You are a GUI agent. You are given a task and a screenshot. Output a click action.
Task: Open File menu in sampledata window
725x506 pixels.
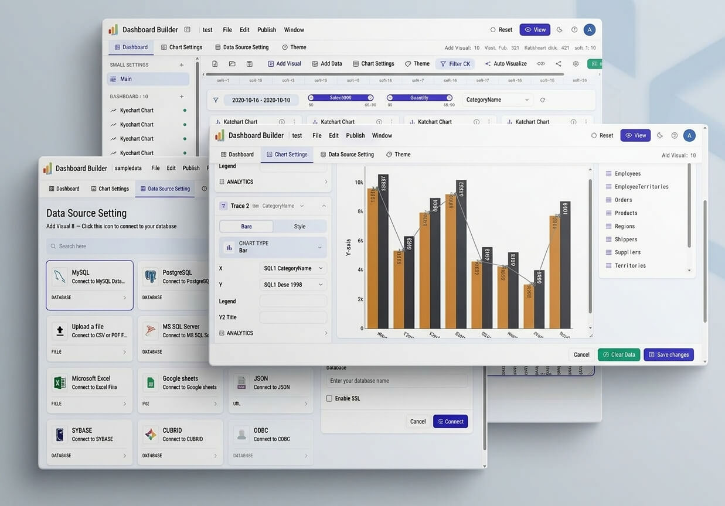tap(155, 168)
